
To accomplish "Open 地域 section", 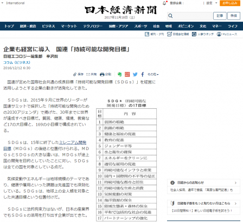I will [x=169, y=26].
